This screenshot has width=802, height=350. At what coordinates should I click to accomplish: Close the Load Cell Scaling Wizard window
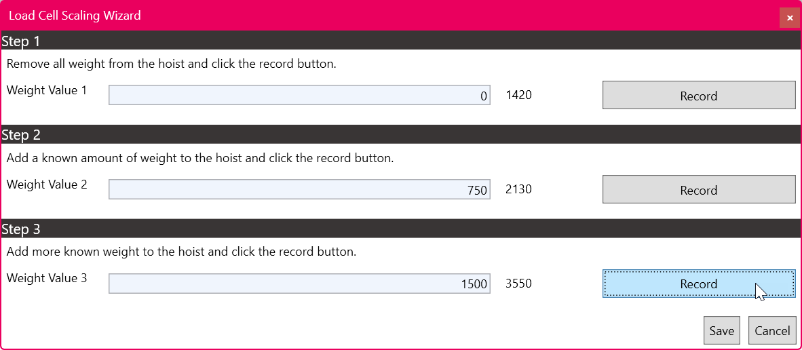pyautogui.click(x=790, y=18)
